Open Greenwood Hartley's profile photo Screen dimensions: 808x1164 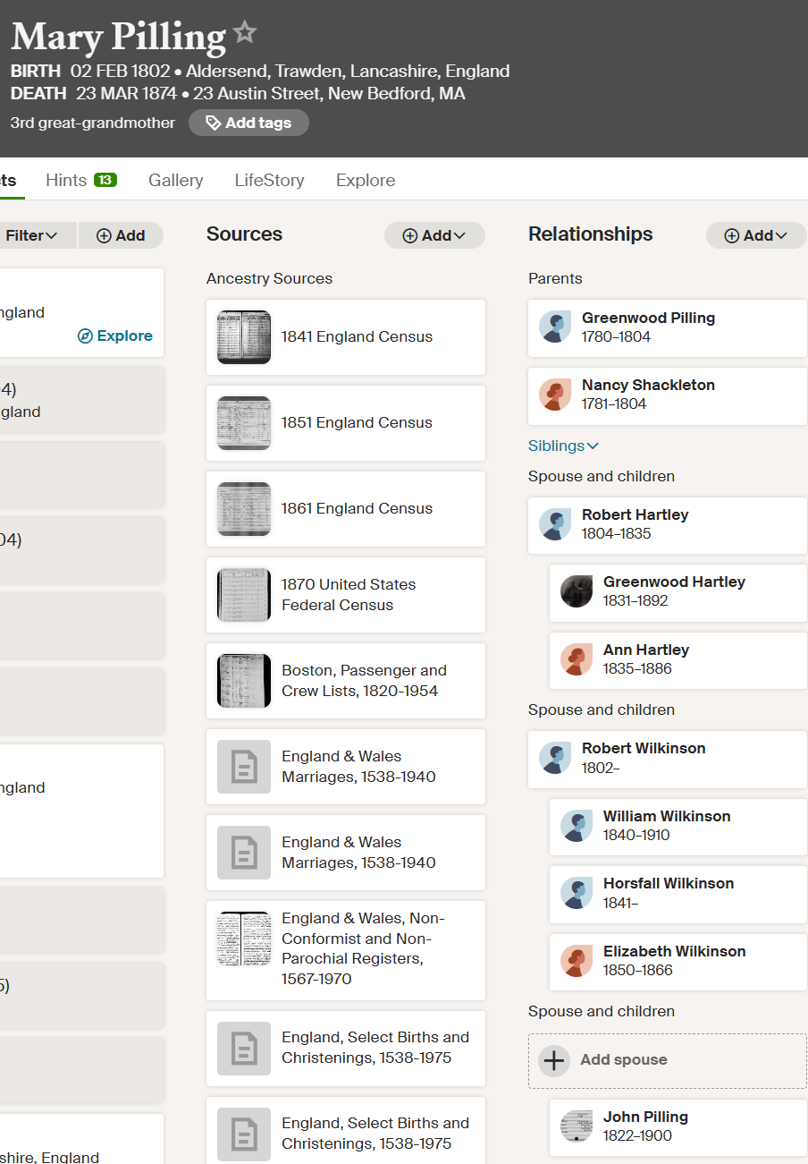coord(577,591)
